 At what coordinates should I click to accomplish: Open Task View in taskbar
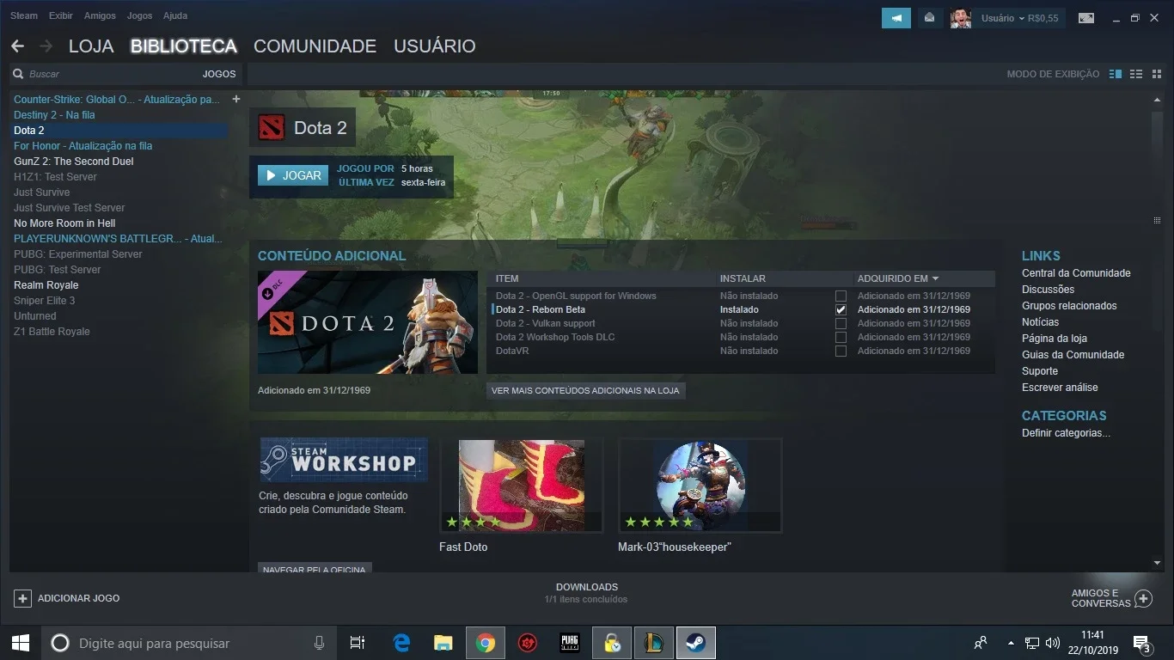click(x=358, y=643)
